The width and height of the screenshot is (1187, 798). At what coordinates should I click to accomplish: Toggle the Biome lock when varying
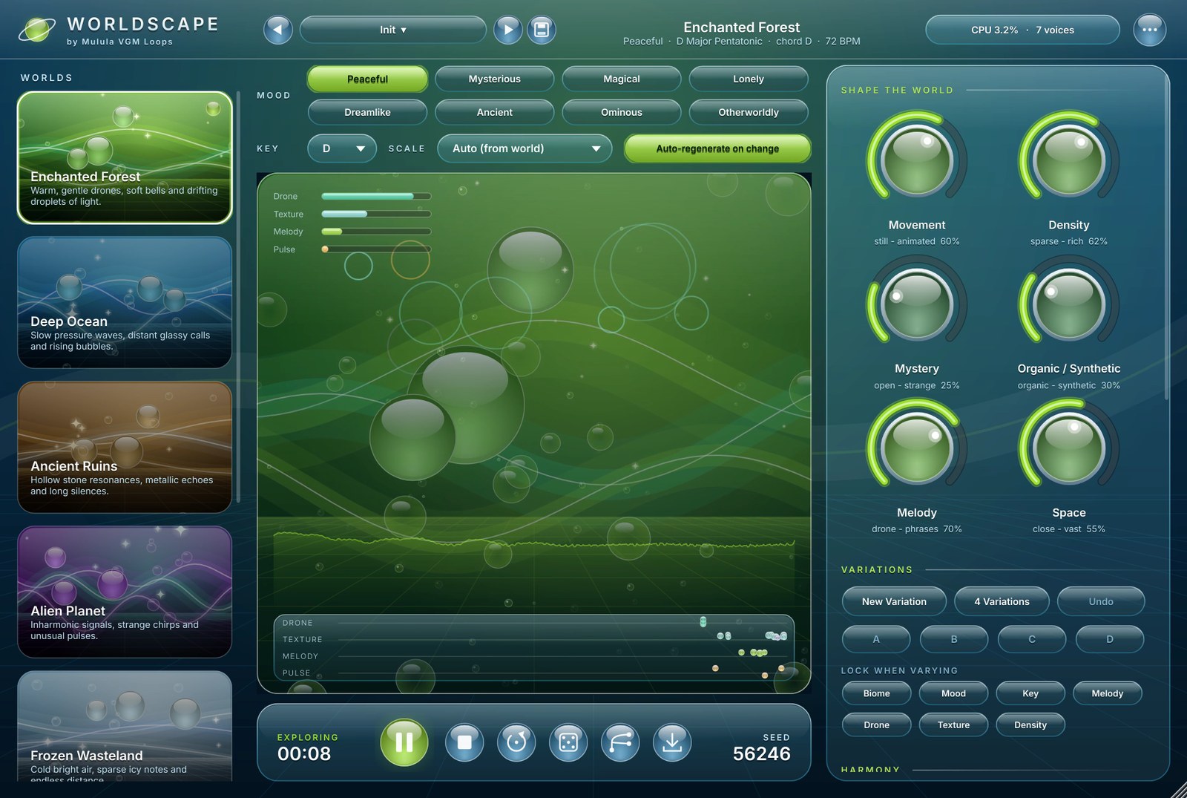(876, 693)
